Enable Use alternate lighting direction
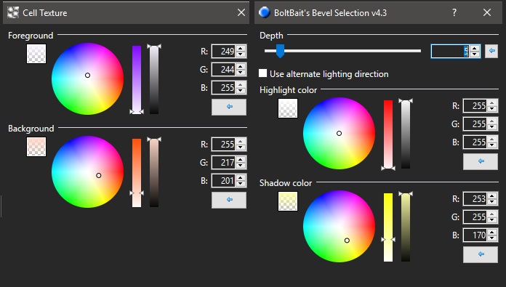This screenshot has width=506, height=287. tap(262, 73)
